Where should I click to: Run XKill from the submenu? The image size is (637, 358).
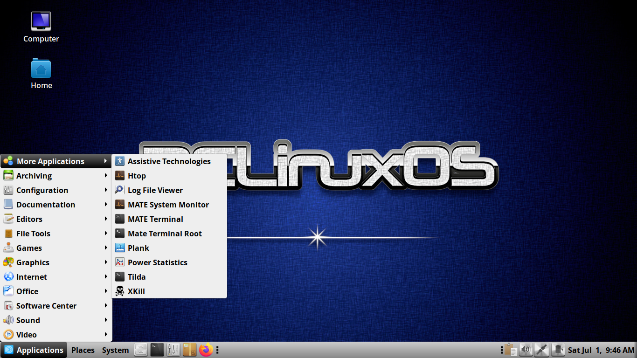click(x=169, y=291)
